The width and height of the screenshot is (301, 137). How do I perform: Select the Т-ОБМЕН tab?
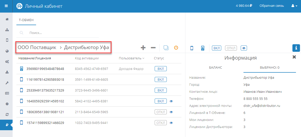(x=26, y=20)
